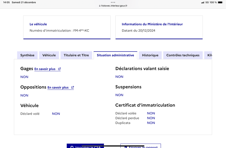
Task: Open the Contrôles techniques tab
Action: pyautogui.click(x=183, y=55)
